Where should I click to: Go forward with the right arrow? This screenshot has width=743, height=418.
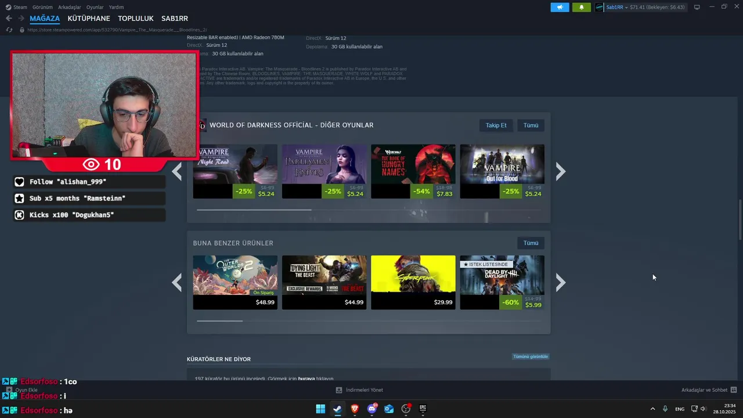point(21,19)
